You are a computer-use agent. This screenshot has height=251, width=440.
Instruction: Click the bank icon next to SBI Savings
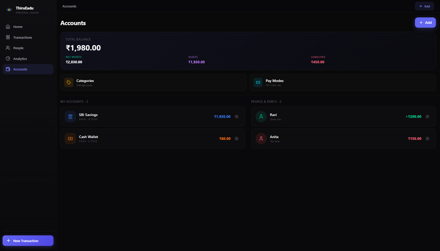click(70, 117)
